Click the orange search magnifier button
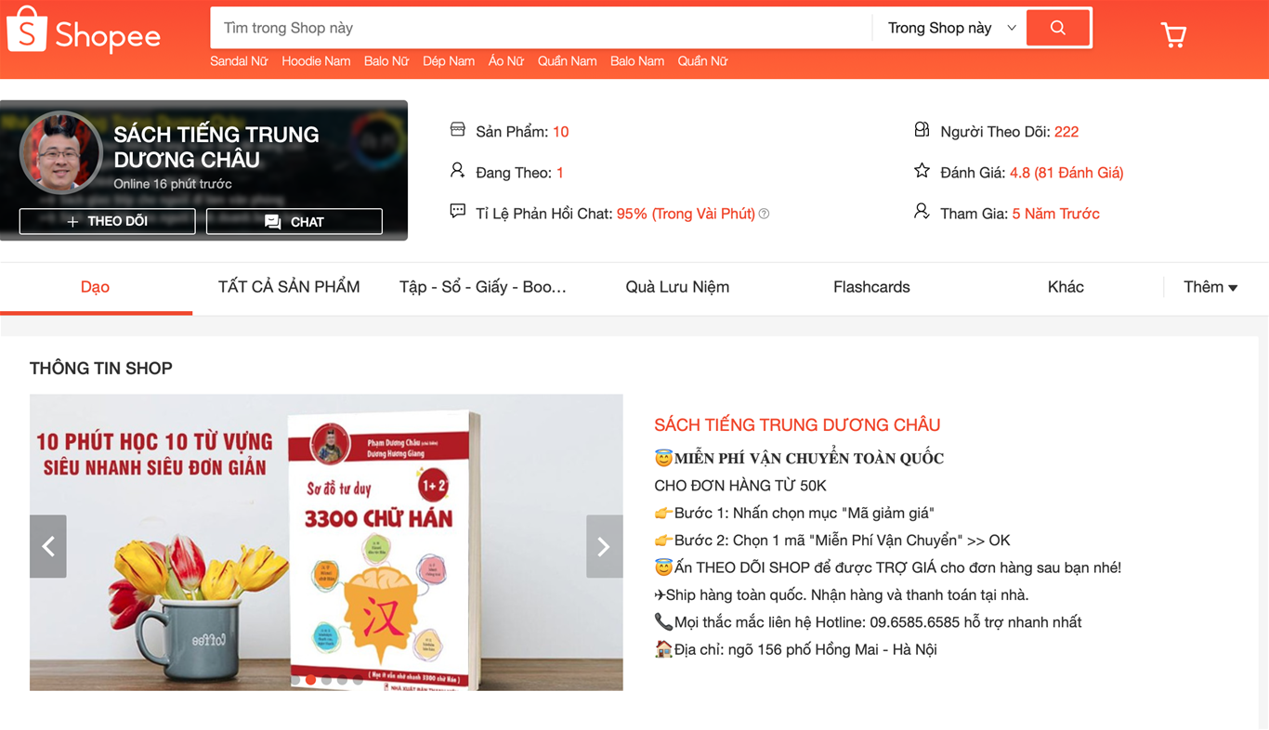1269x730 pixels. pyautogui.click(x=1058, y=28)
